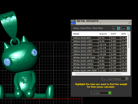This screenshot has height=104, width=138.
Task: Toggle the GV switch
Action: (116, 28)
